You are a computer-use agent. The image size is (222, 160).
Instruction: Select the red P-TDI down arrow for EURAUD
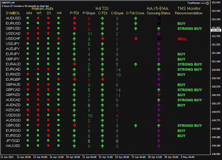tap(74, 64)
